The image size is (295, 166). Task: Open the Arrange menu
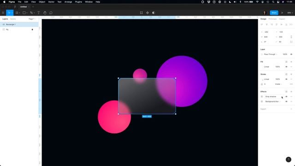(68, 2)
